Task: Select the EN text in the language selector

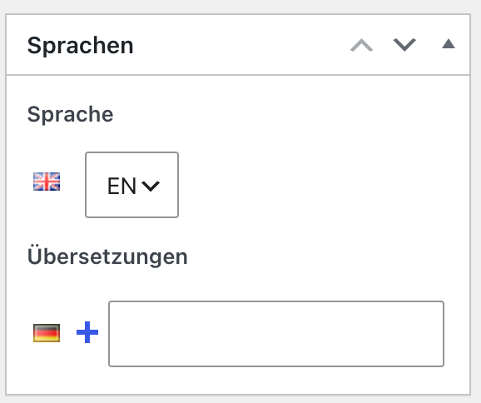Action: tap(121, 186)
